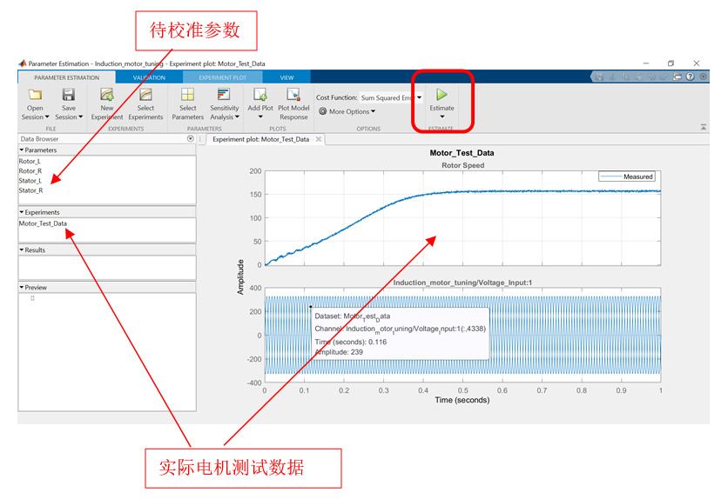Select Motor_Test_Data experiment entry
728x499 pixels.
click(x=43, y=223)
